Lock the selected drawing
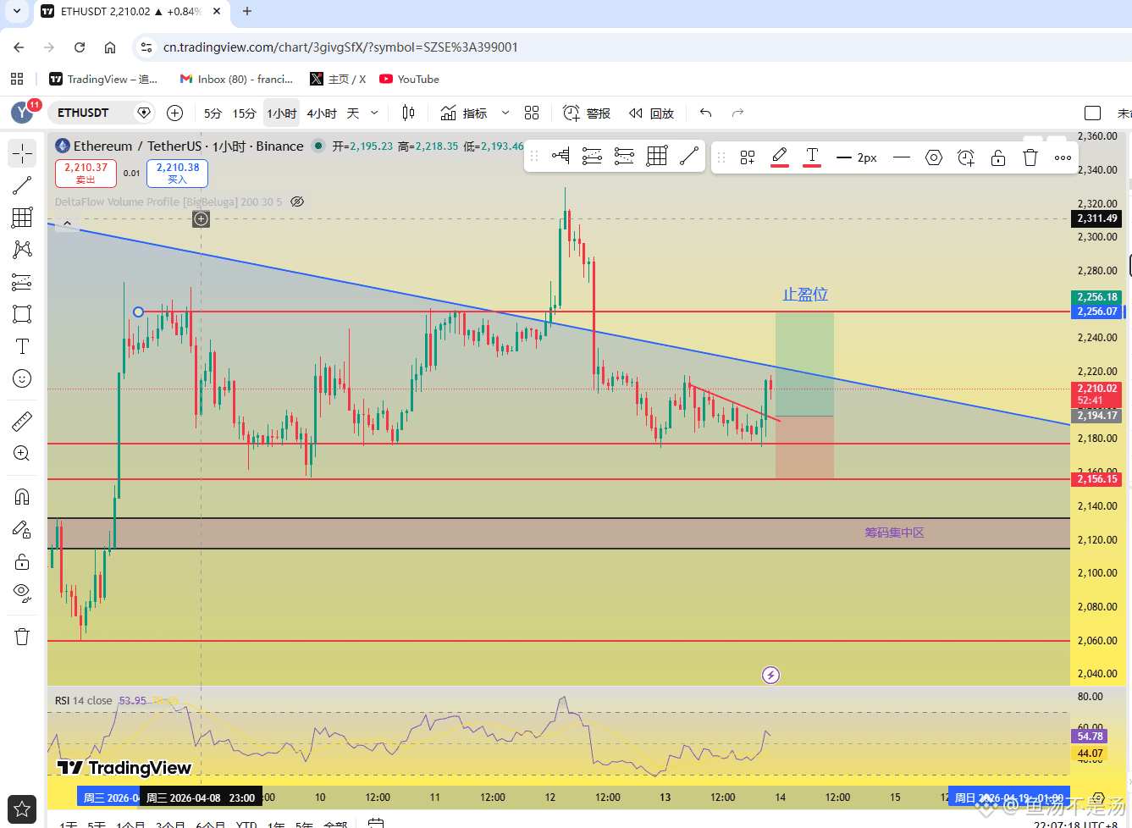 [x=998, y=157]
